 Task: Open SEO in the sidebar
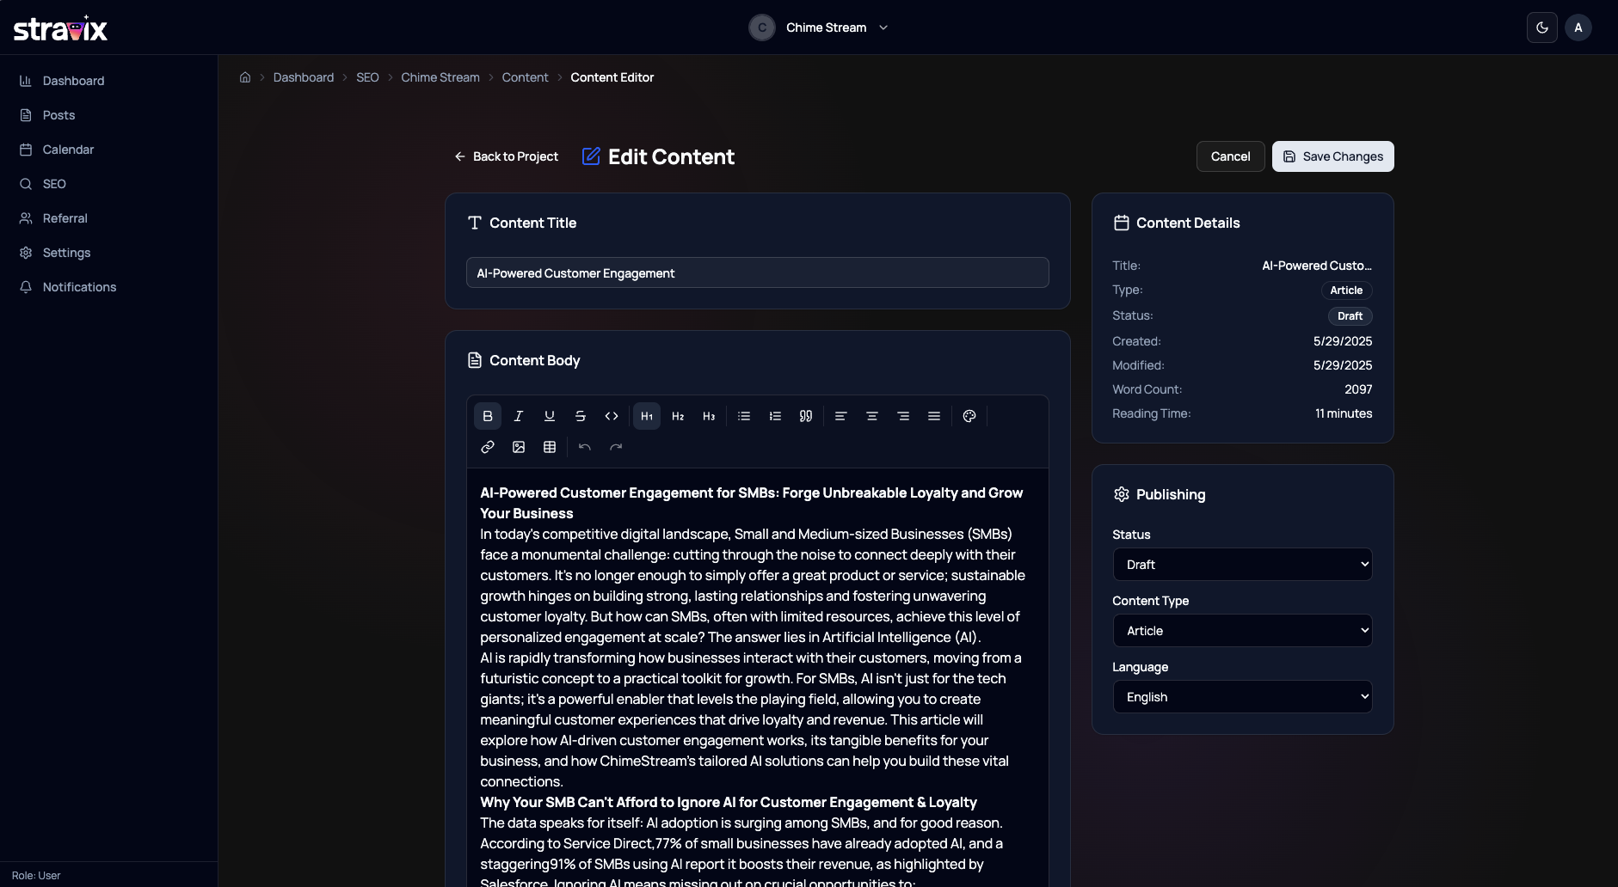click(108, 184)
